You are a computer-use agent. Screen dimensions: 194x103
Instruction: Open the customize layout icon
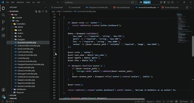161,2
